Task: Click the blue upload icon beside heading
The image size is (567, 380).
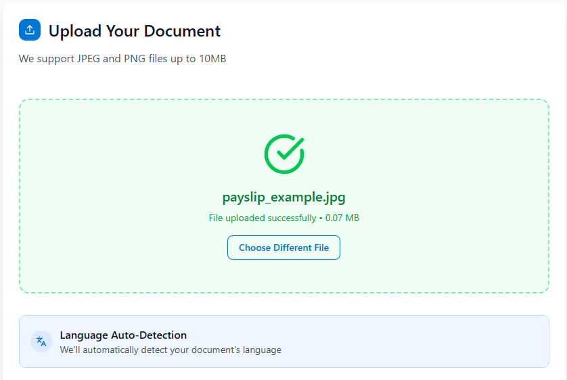Action: click(x=30, y=30)
